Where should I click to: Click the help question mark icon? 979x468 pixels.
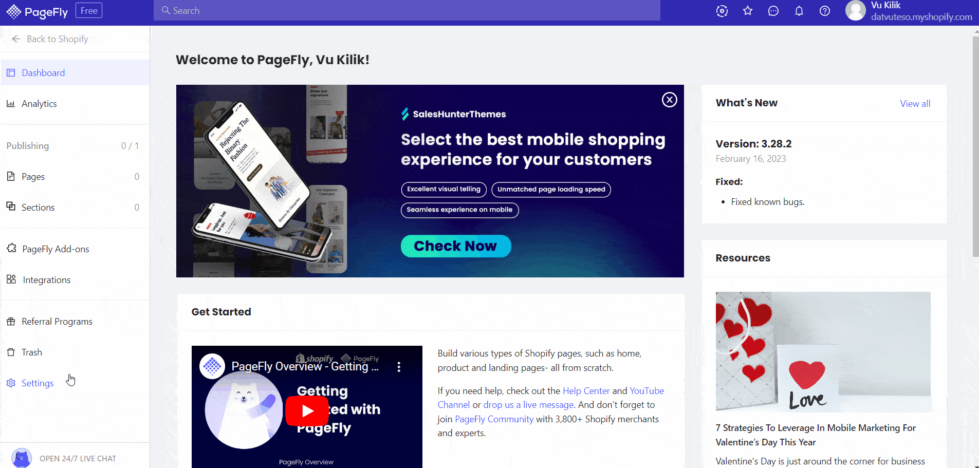coord(825,11)
